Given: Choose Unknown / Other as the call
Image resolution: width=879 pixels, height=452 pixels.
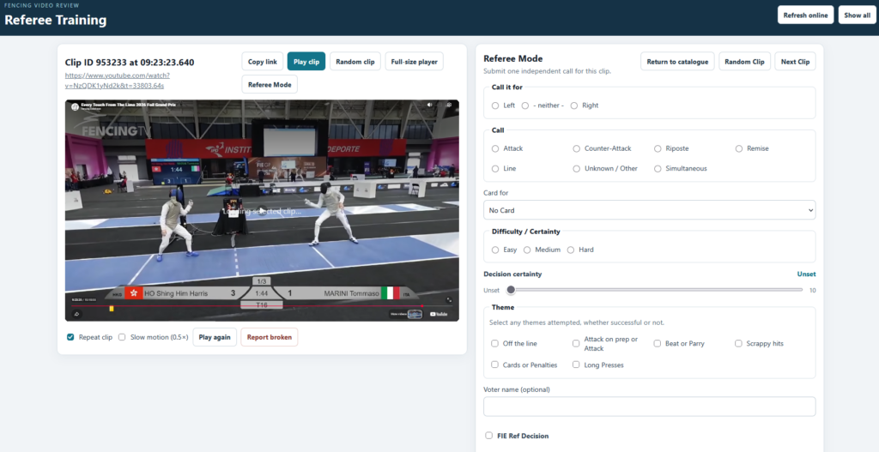Looking at the screenshot, I should 576,169.
